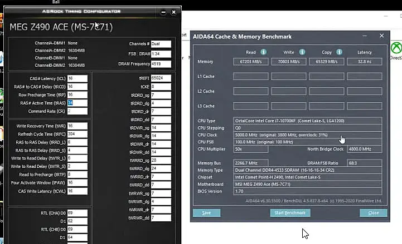Screen dimensions: 402x244
Task: Click the tRDRD_sg value field
Action: [x=161, y=95]
